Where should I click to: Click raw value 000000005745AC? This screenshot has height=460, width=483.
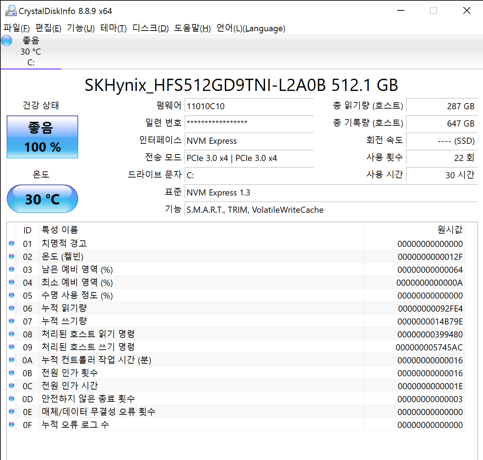[x=429, y=347]
